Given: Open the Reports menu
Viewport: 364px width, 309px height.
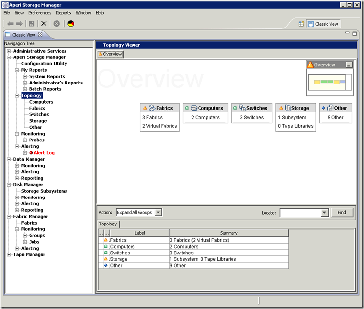Looking at the screenshot, I should point(64,13).
